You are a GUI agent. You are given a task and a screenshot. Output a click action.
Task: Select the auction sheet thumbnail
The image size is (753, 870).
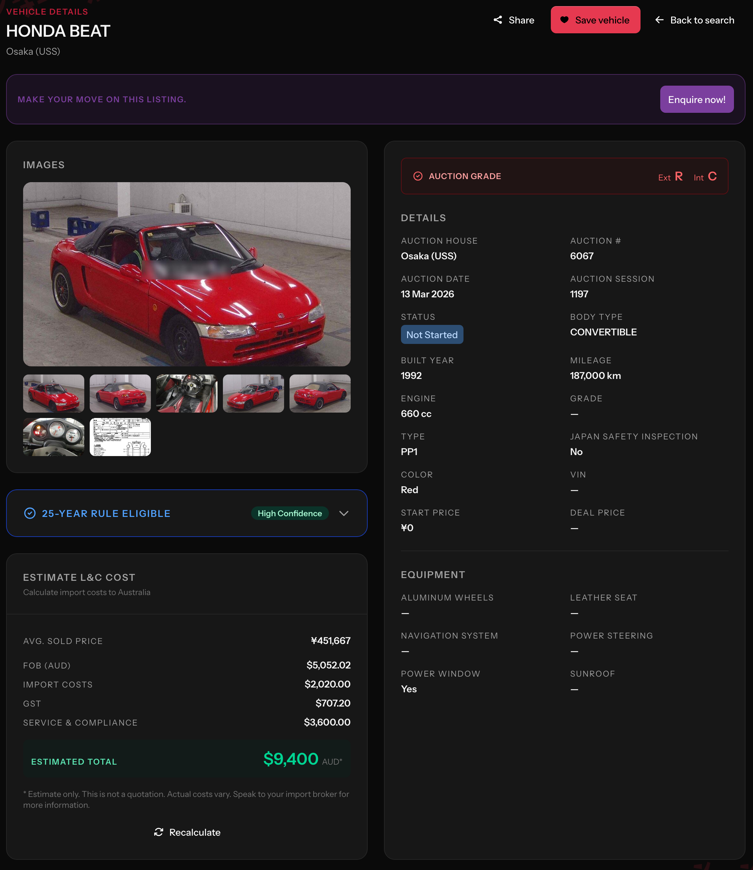click(120, 437)
